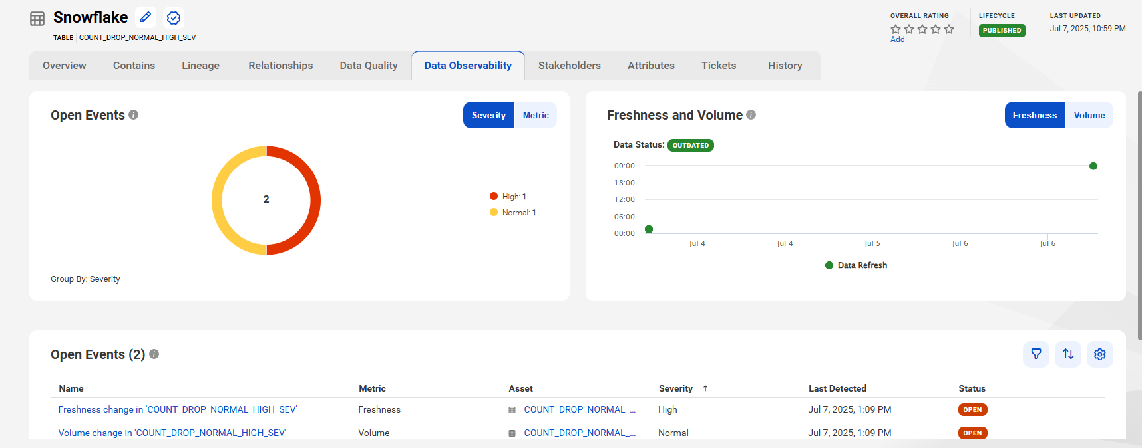This screenshot has width=1142, height=448.
Task: Click the OPEN status badge in Volume row
Action: click(972, 433)
